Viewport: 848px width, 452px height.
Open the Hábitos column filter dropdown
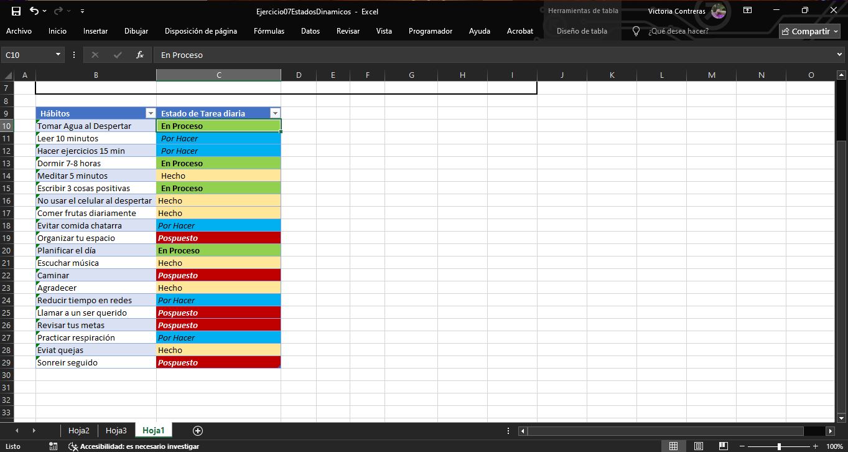click(x=150, y=113)
